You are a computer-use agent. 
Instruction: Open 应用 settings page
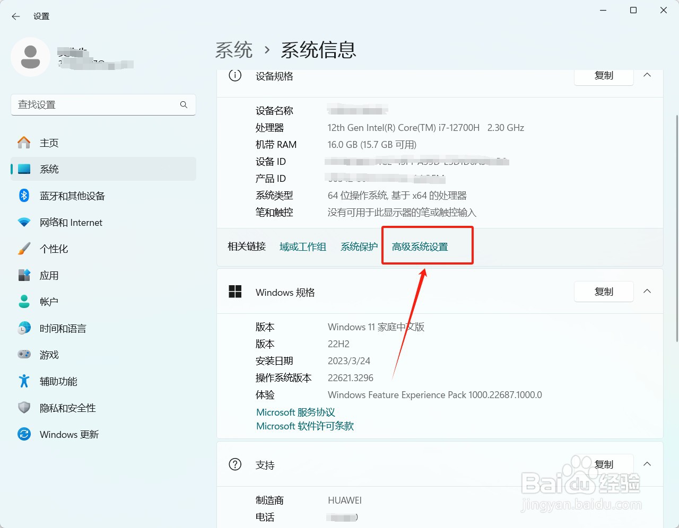tap(103, 275)
